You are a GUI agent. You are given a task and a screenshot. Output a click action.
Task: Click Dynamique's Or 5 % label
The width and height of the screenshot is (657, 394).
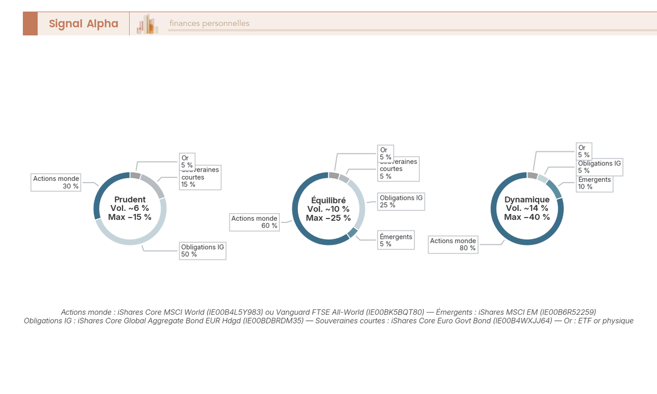tap(584, 151)
